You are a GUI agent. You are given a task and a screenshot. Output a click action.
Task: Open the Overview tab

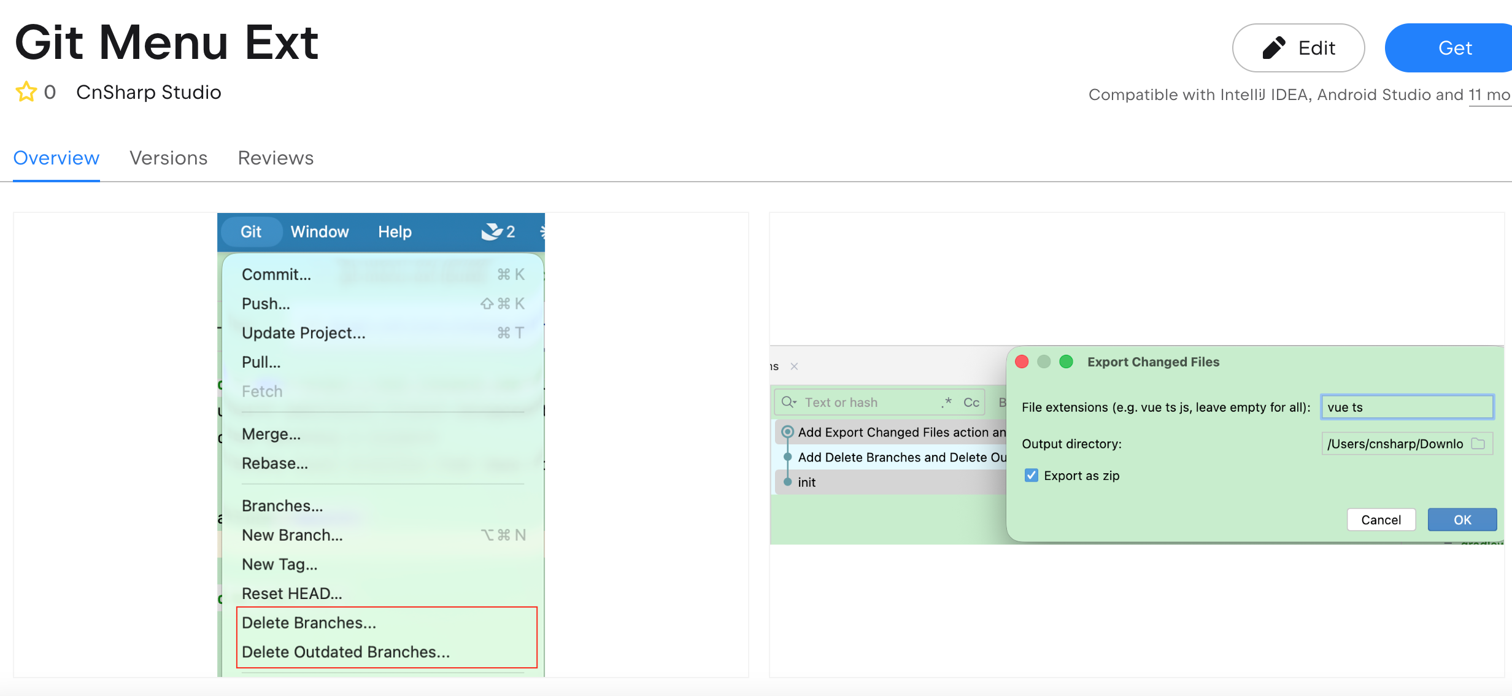tap(56, 158)
